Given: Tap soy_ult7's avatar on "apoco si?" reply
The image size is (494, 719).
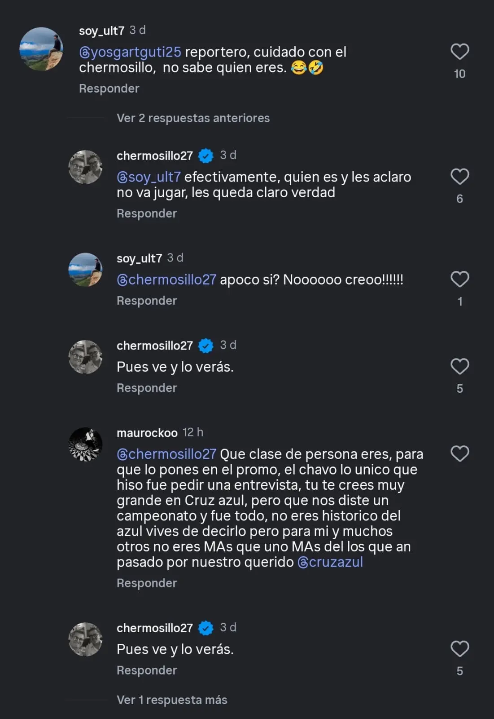Looking at the screenshot, I should 85,270.
